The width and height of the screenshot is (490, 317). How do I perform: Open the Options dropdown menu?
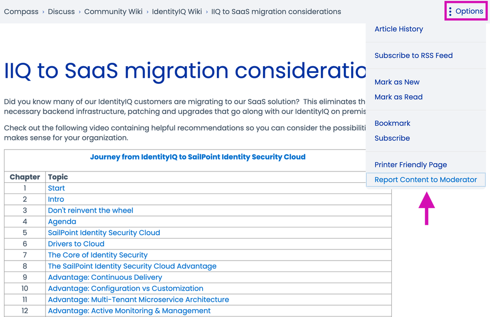click(469, 11)
